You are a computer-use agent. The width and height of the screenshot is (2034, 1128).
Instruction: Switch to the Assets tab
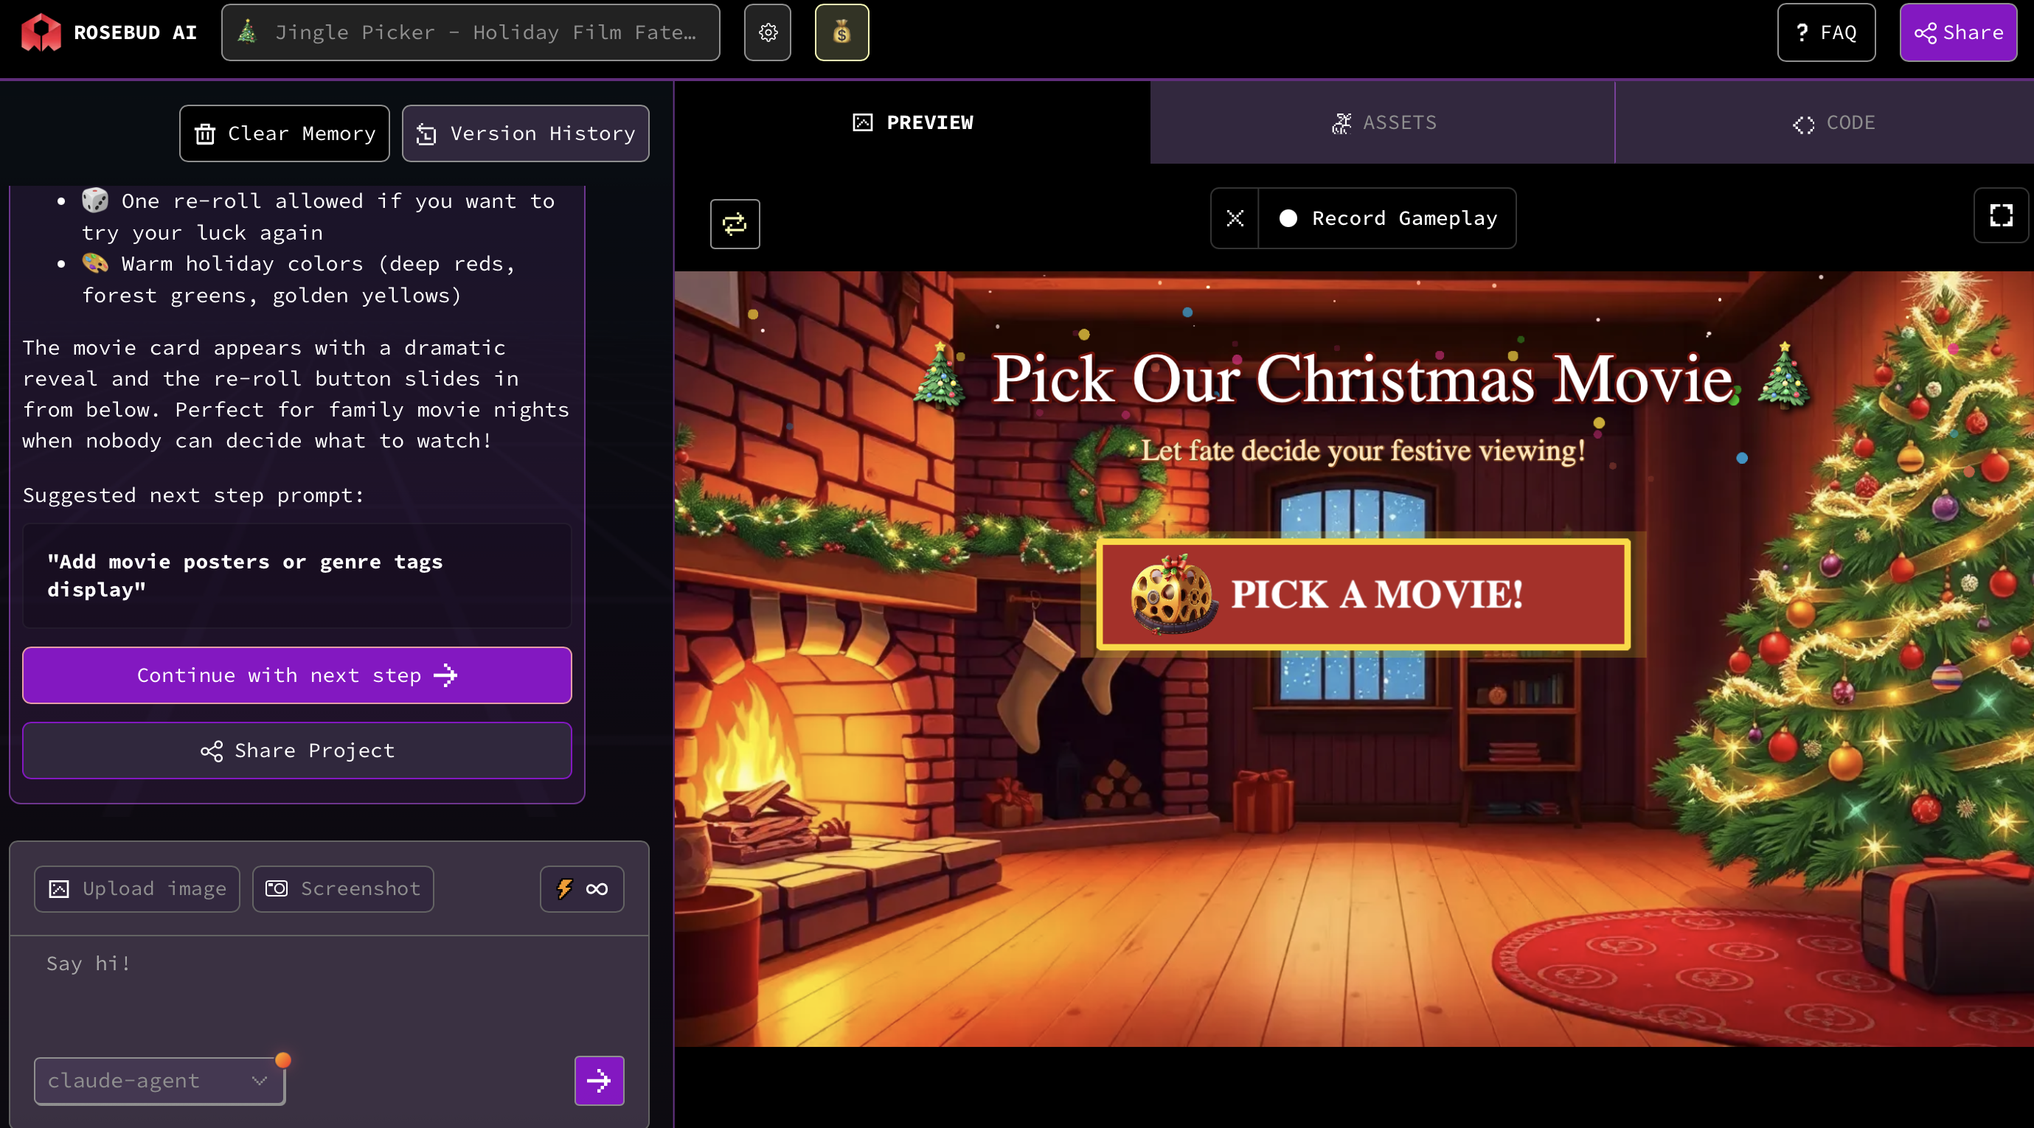coord(1383,122)
